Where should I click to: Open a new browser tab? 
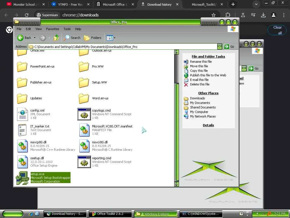point(233,4)
